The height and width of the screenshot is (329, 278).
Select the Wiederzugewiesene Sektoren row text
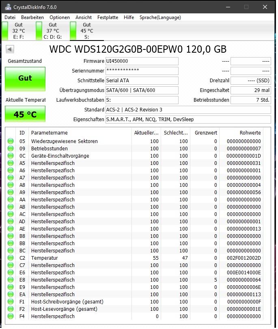tap(64, 141)
